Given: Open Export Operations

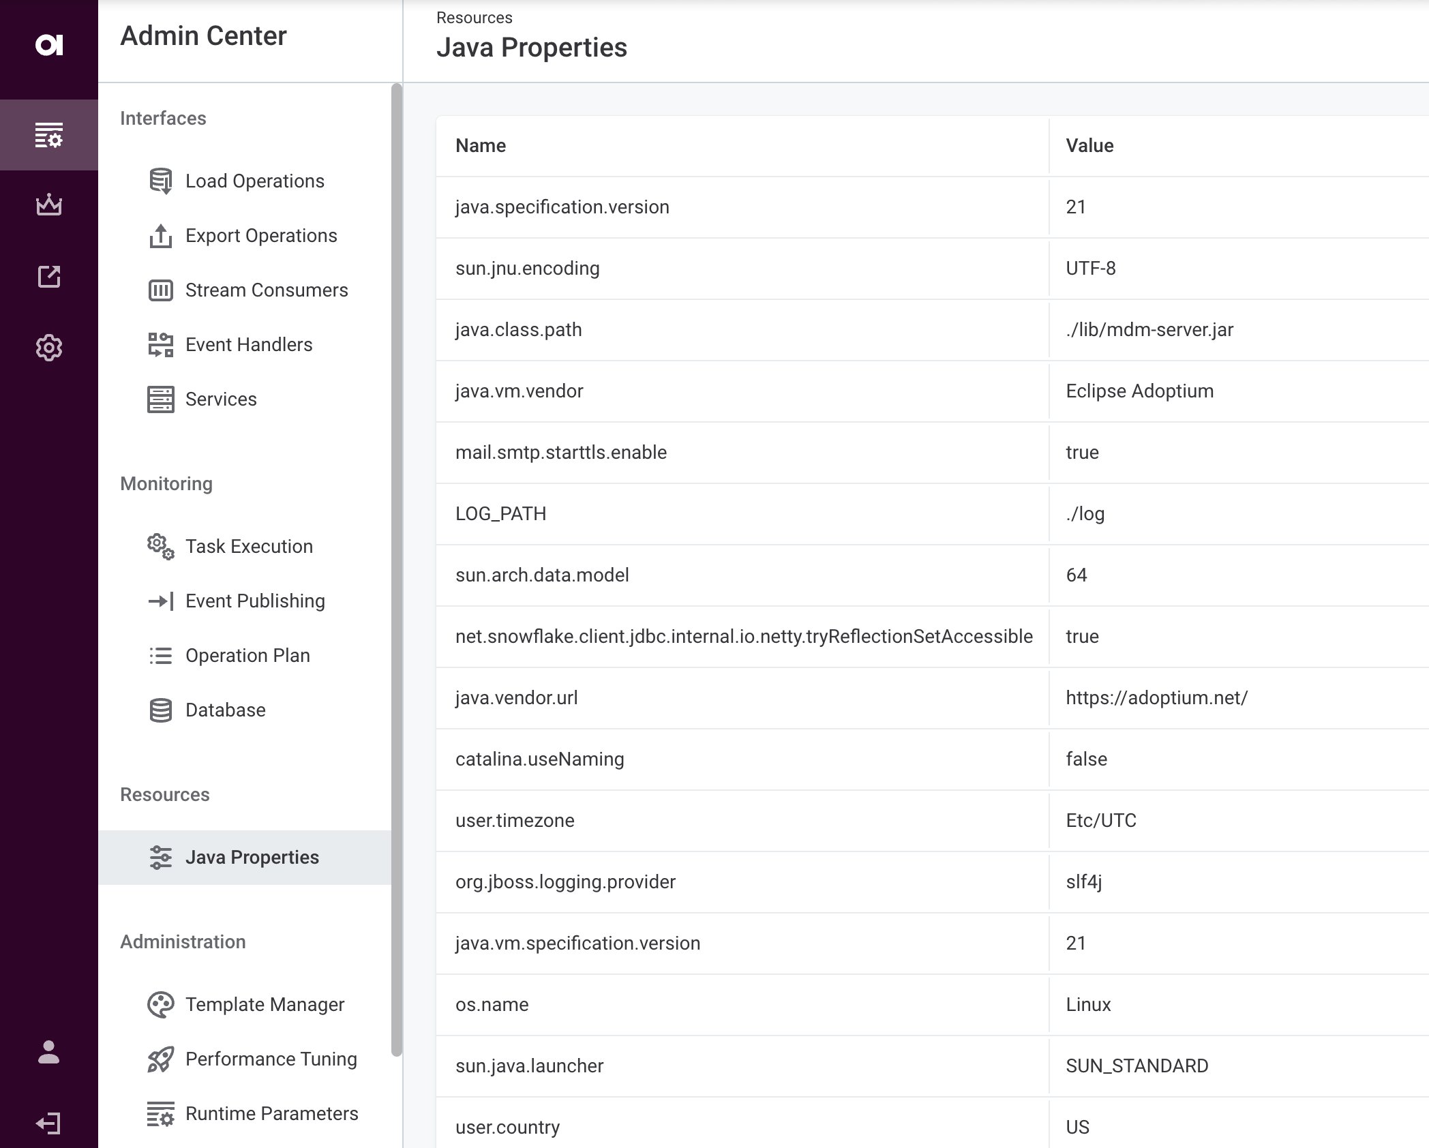Looking at the screenshot, I should [x=260, y=236].
